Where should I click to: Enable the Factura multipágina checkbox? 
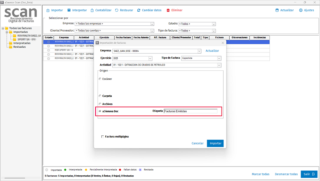click(102, 137)
